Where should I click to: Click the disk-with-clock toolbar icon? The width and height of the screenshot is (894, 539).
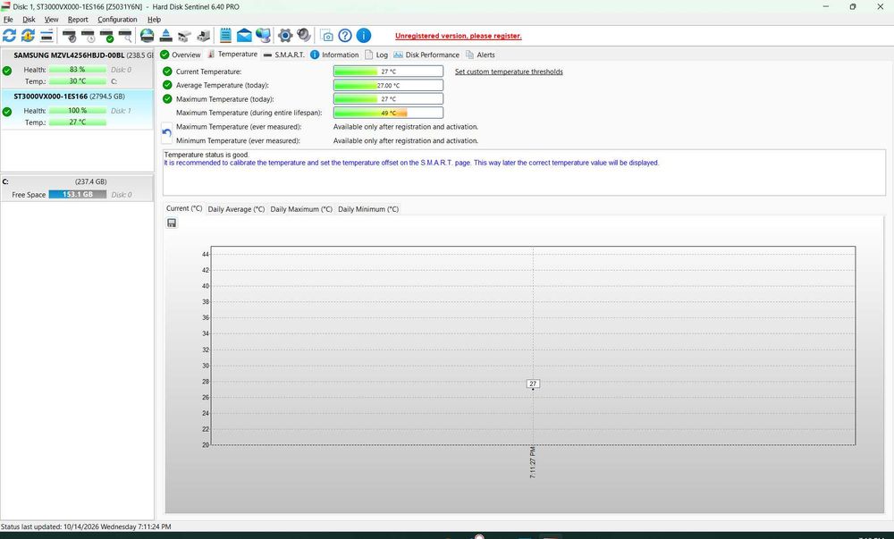point(89,36)
